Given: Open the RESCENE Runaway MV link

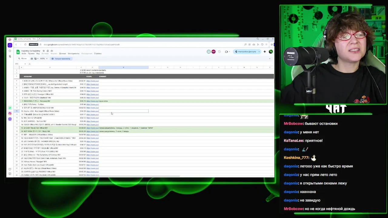Looking at the screenshot, I should point(92,101).
